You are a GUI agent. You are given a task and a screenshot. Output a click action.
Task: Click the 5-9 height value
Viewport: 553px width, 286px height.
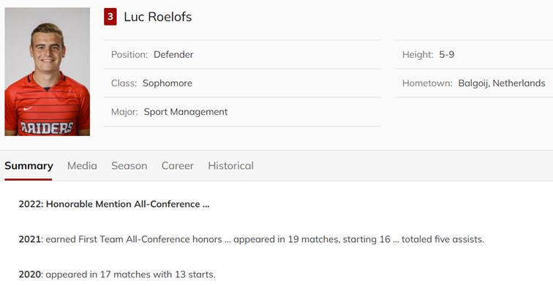pos(446,55)
